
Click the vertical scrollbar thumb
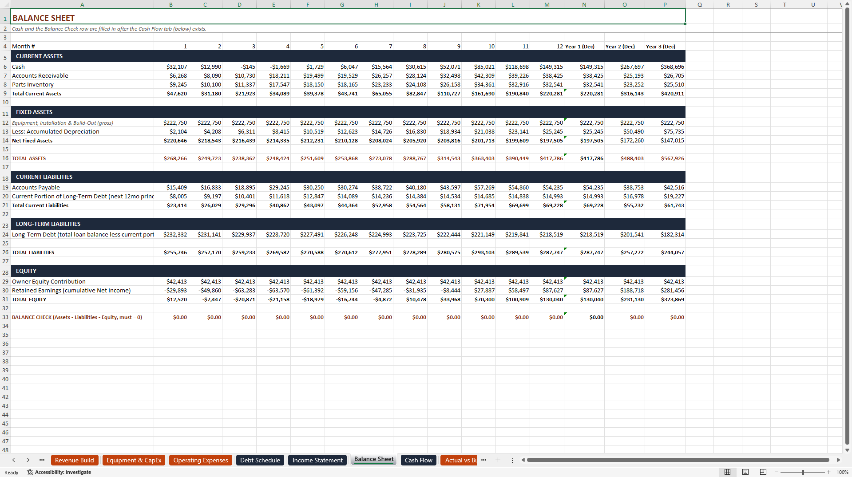[x=847, y=226]
